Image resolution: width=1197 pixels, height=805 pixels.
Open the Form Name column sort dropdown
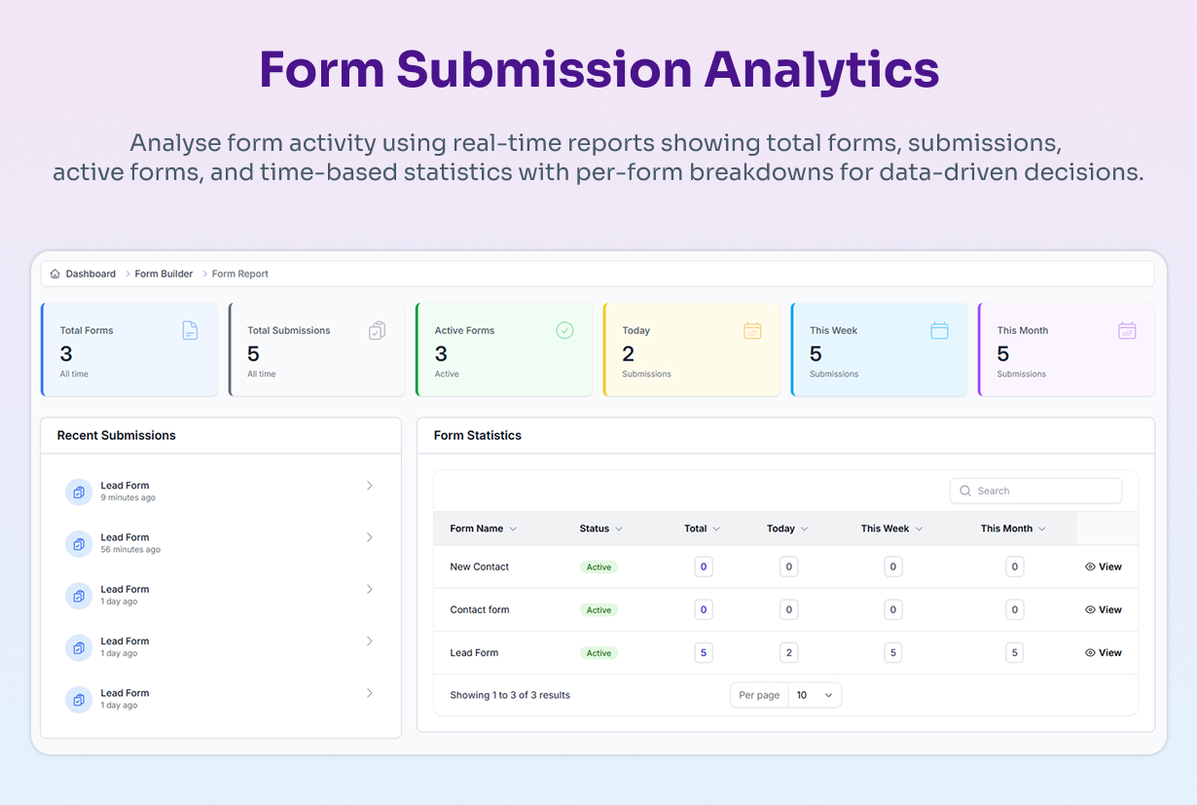(513, 529)
